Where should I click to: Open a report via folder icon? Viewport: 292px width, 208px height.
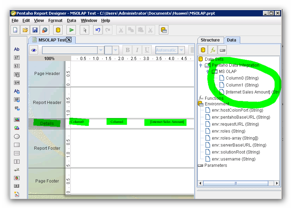25,30
